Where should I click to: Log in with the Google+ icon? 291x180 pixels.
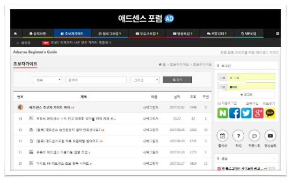click(x=258, y=113)
